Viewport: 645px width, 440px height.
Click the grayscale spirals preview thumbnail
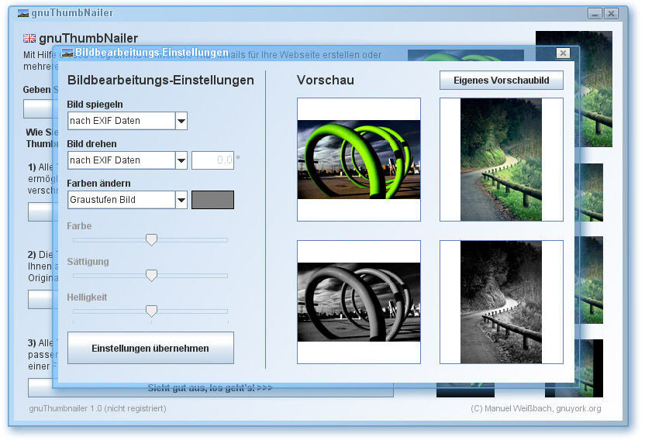point(359,302)
